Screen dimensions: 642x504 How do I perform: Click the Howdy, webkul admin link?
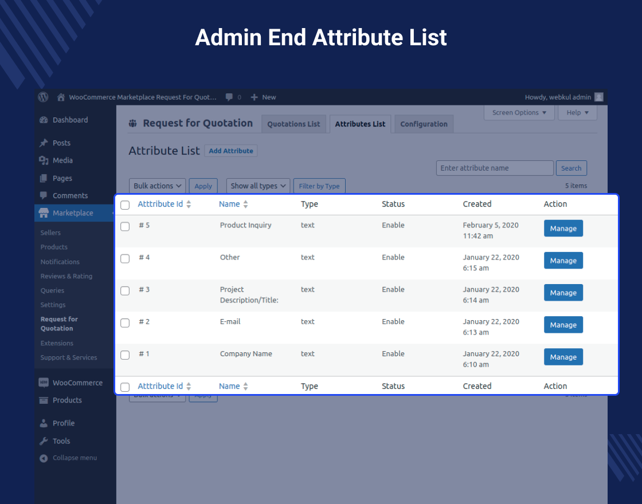pyautogui.click(x=558, y=97)
